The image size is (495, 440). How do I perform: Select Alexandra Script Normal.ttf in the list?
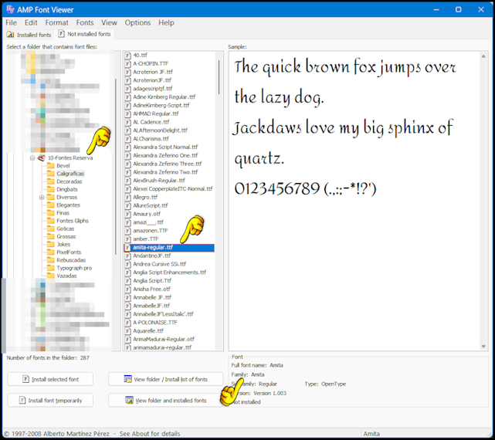166,147
